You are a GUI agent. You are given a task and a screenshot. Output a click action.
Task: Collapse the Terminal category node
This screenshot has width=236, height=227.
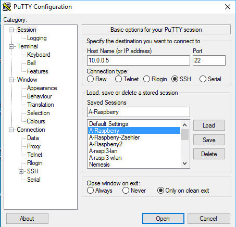(x=11, y=47)
